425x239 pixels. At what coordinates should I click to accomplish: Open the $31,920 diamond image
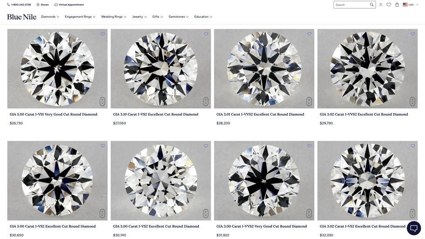(x=264, y=181)
